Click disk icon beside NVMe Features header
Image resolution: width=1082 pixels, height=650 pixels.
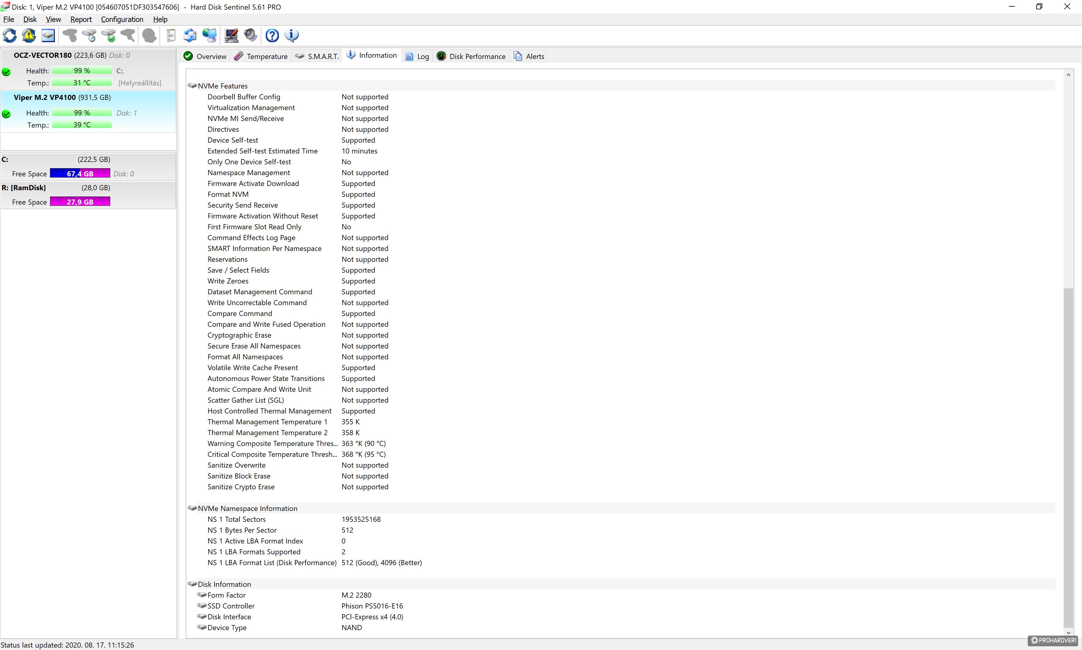pos(192,85)
